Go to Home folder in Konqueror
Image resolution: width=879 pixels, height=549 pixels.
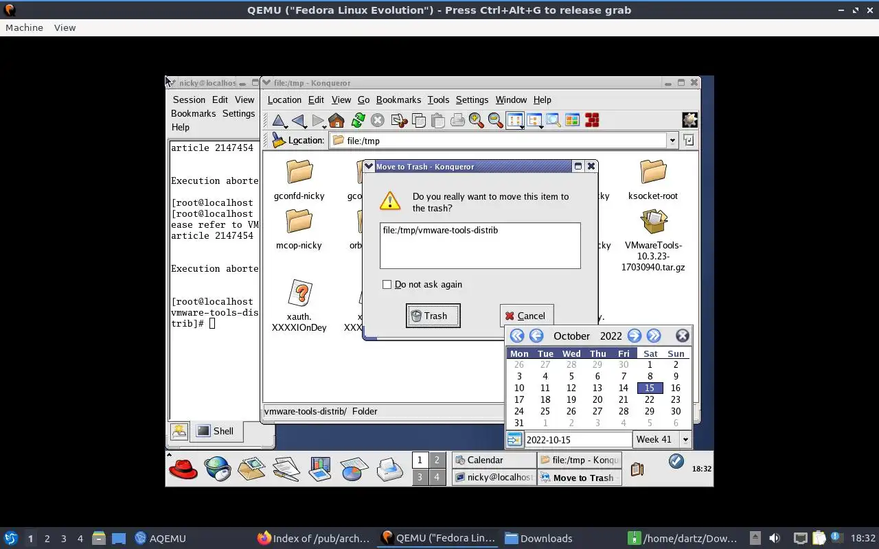pyautogui.click(x=336, y=121)
